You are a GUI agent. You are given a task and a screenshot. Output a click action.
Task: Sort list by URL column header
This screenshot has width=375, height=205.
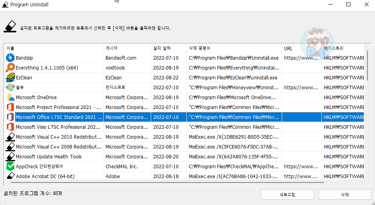pos(302,48)
